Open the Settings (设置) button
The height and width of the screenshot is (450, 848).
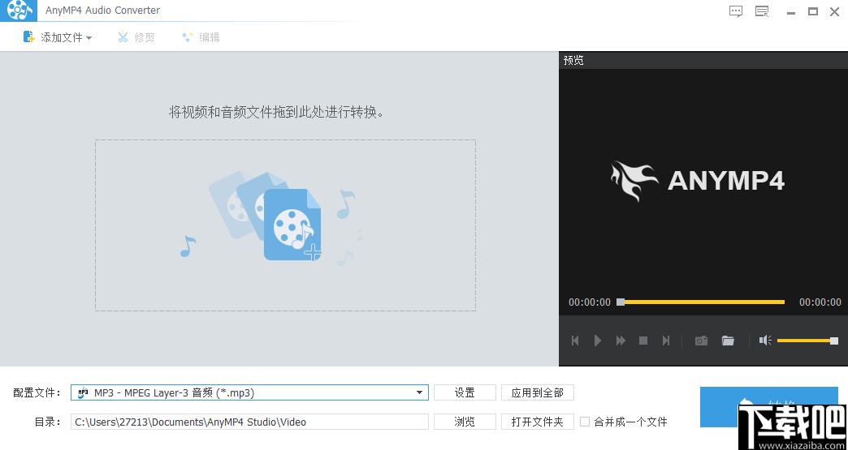pyautogui.click(x=465, y=392)
